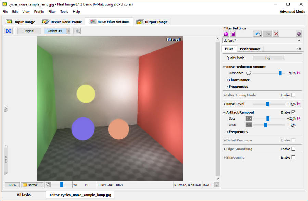The image size is (308, 201).
Task: Open the filter panel options menu icon
Action: [x=299, y=49]
